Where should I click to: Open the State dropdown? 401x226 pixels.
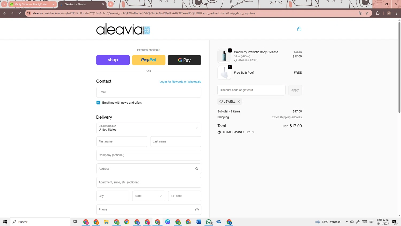[x=149, y=196]
